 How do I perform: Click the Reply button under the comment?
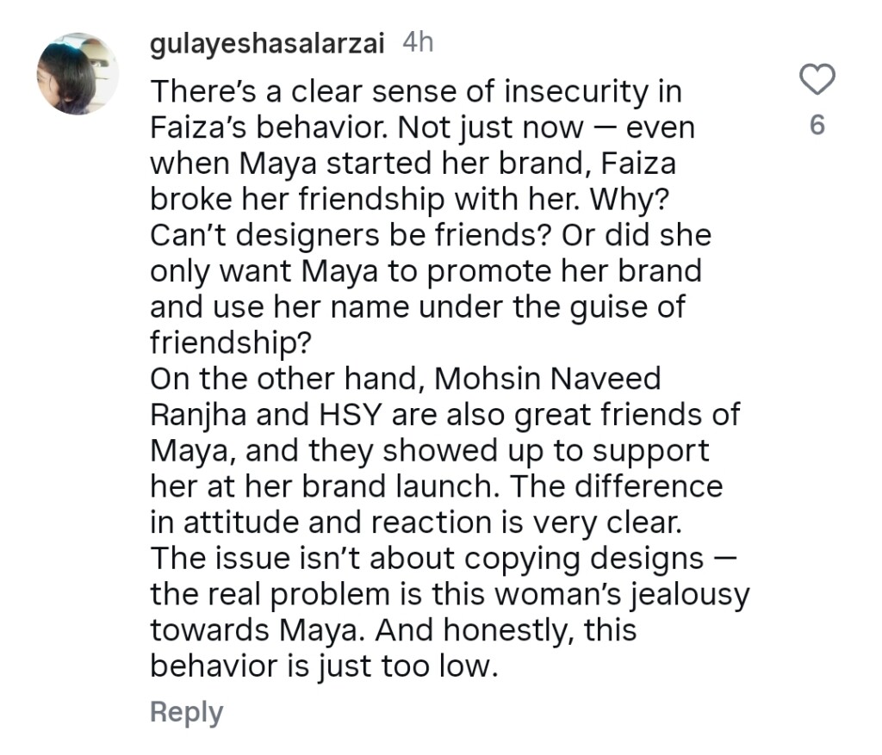coord(186,712)
